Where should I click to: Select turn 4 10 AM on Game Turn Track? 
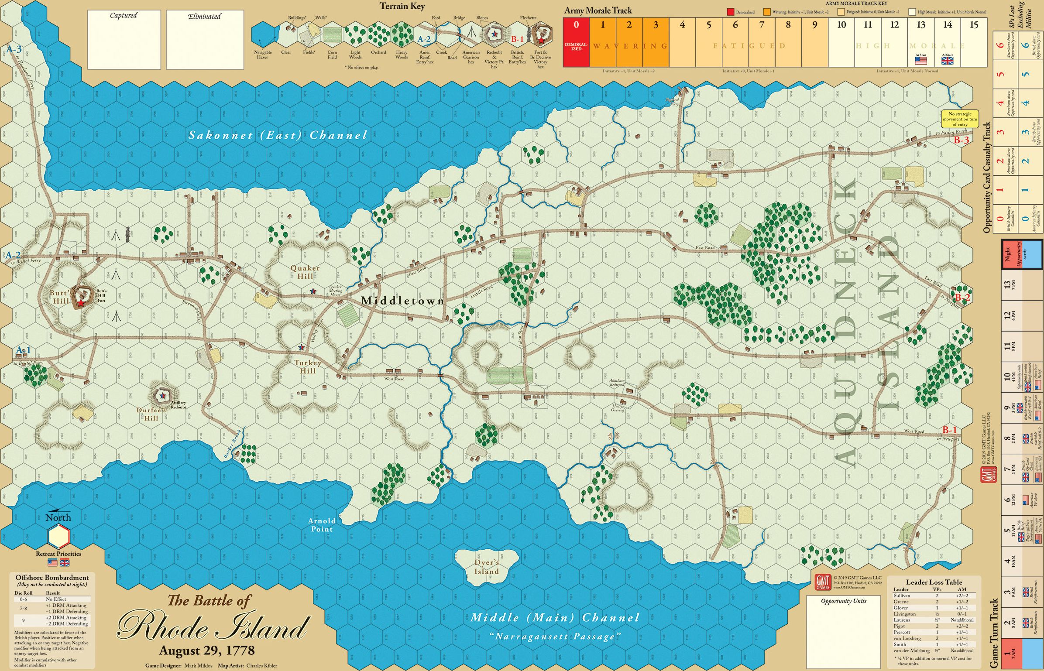point(1021,561)
